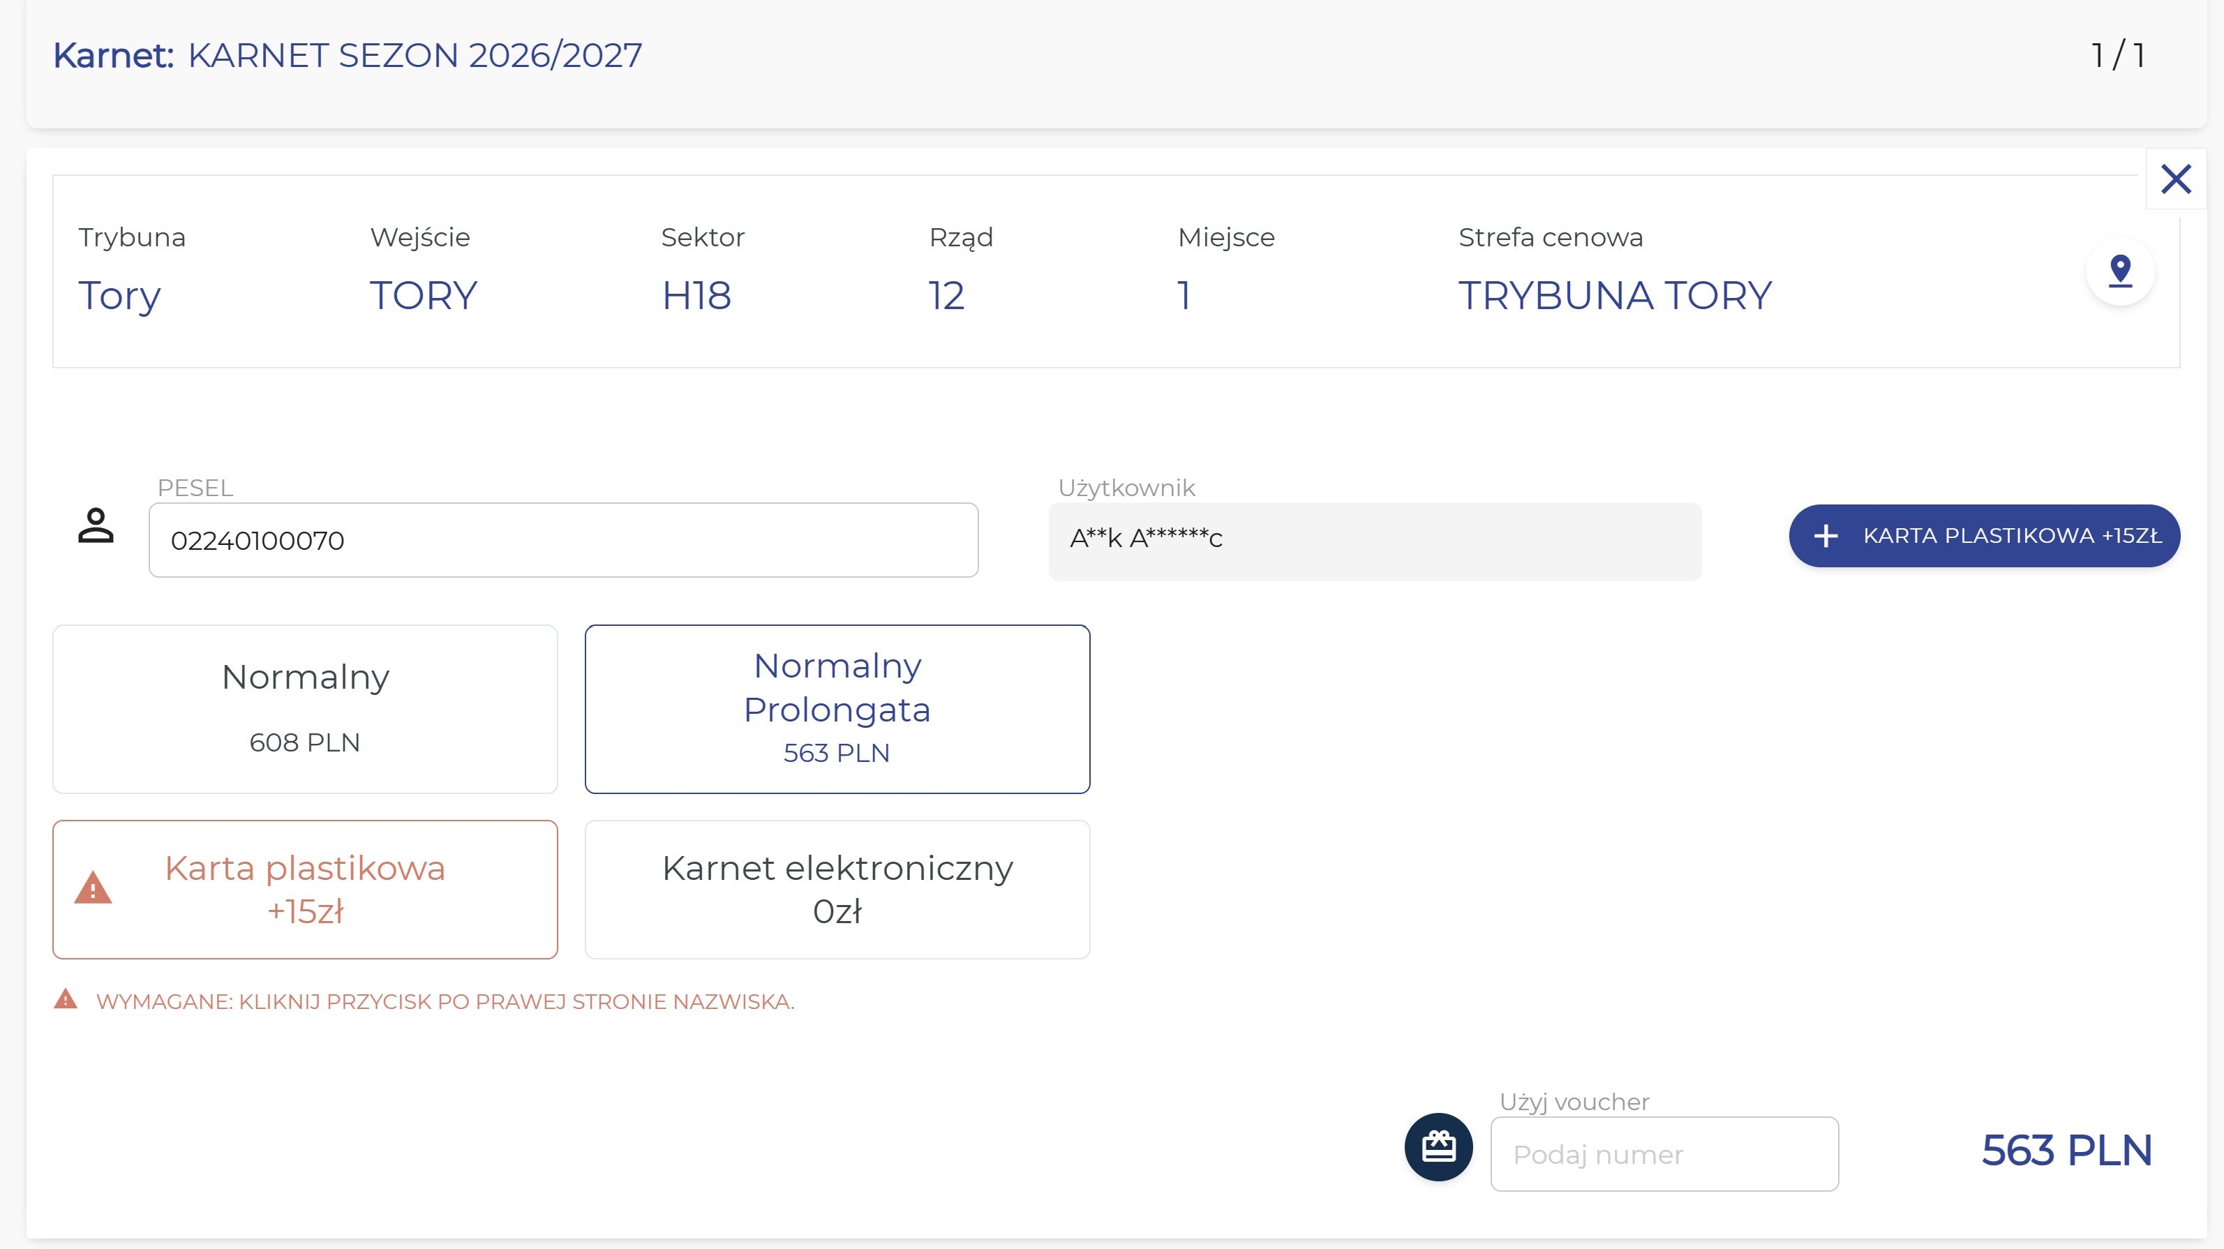Image resolution: width=2224 pixels, height=1249 pixels.
Task: Click the Strefa cenowa value TRYBUNA TORY
Action: pos(1615,295)
